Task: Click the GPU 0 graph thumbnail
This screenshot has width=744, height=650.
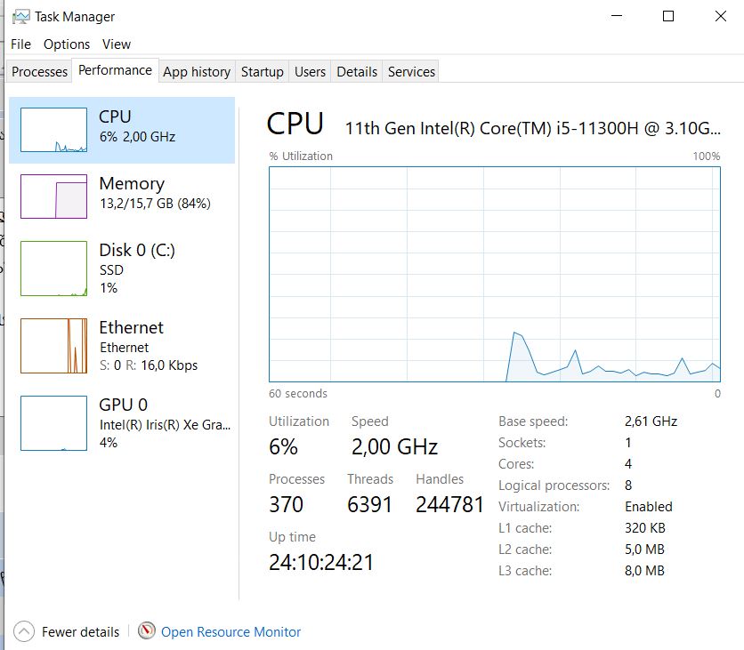Action: [x=54, y=423]
